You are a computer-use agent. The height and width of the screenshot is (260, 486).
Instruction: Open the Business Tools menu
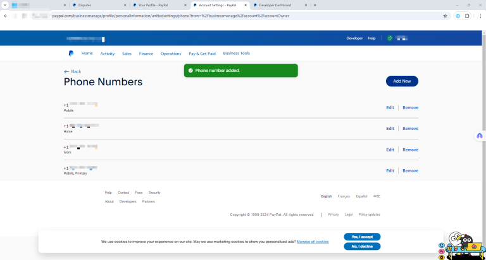236,54
